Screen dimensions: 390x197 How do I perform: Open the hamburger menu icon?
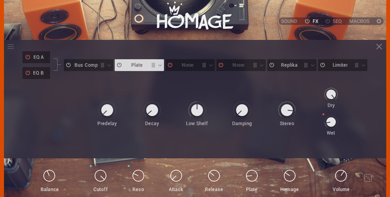coord(11,47)
